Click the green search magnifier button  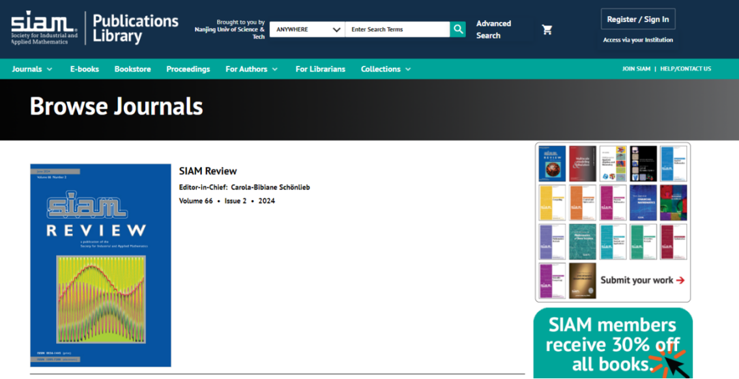(457, 29)
